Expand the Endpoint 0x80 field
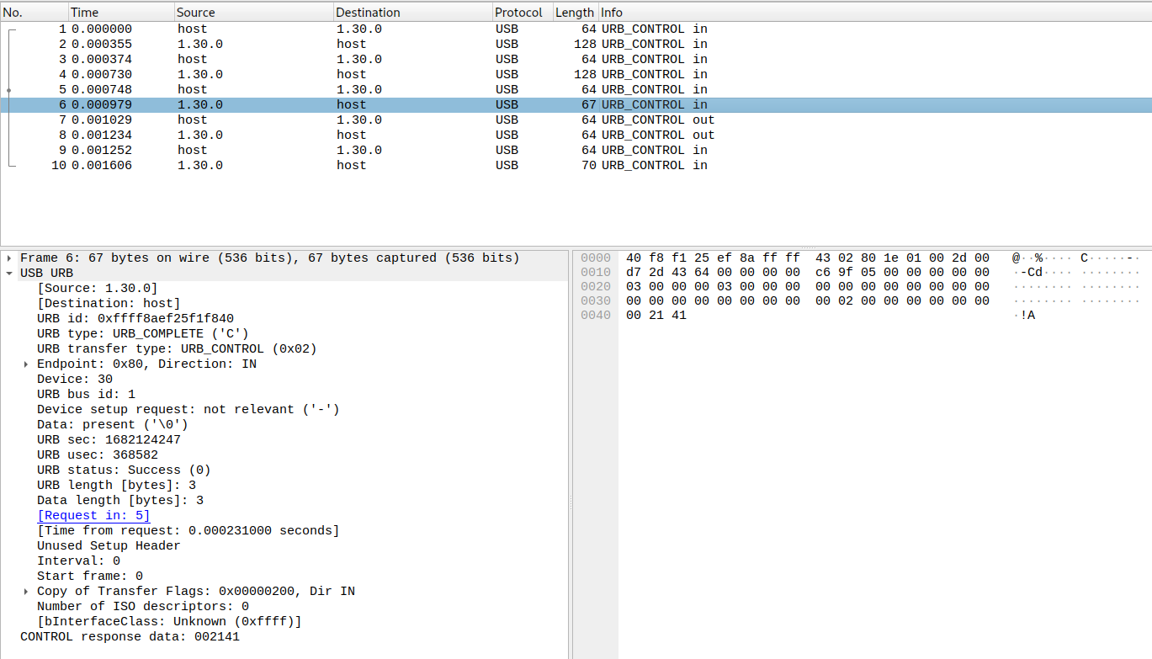Viewport: 1152px width, 659px height. [x=24, y=364]
